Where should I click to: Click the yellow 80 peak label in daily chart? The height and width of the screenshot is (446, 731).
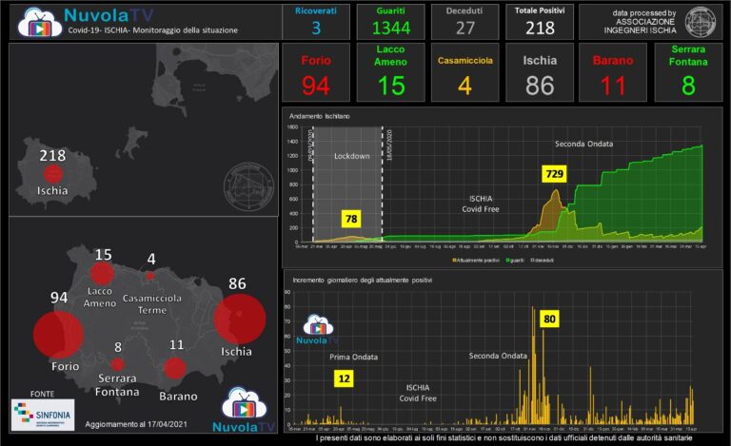pyautogui.click(x=549, y=319)
